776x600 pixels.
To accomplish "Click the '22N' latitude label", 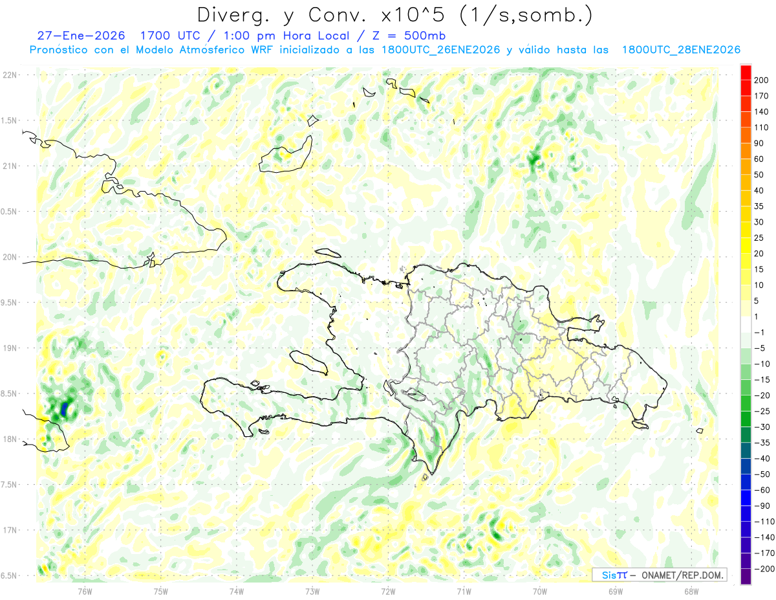I will tap(10, 75).
